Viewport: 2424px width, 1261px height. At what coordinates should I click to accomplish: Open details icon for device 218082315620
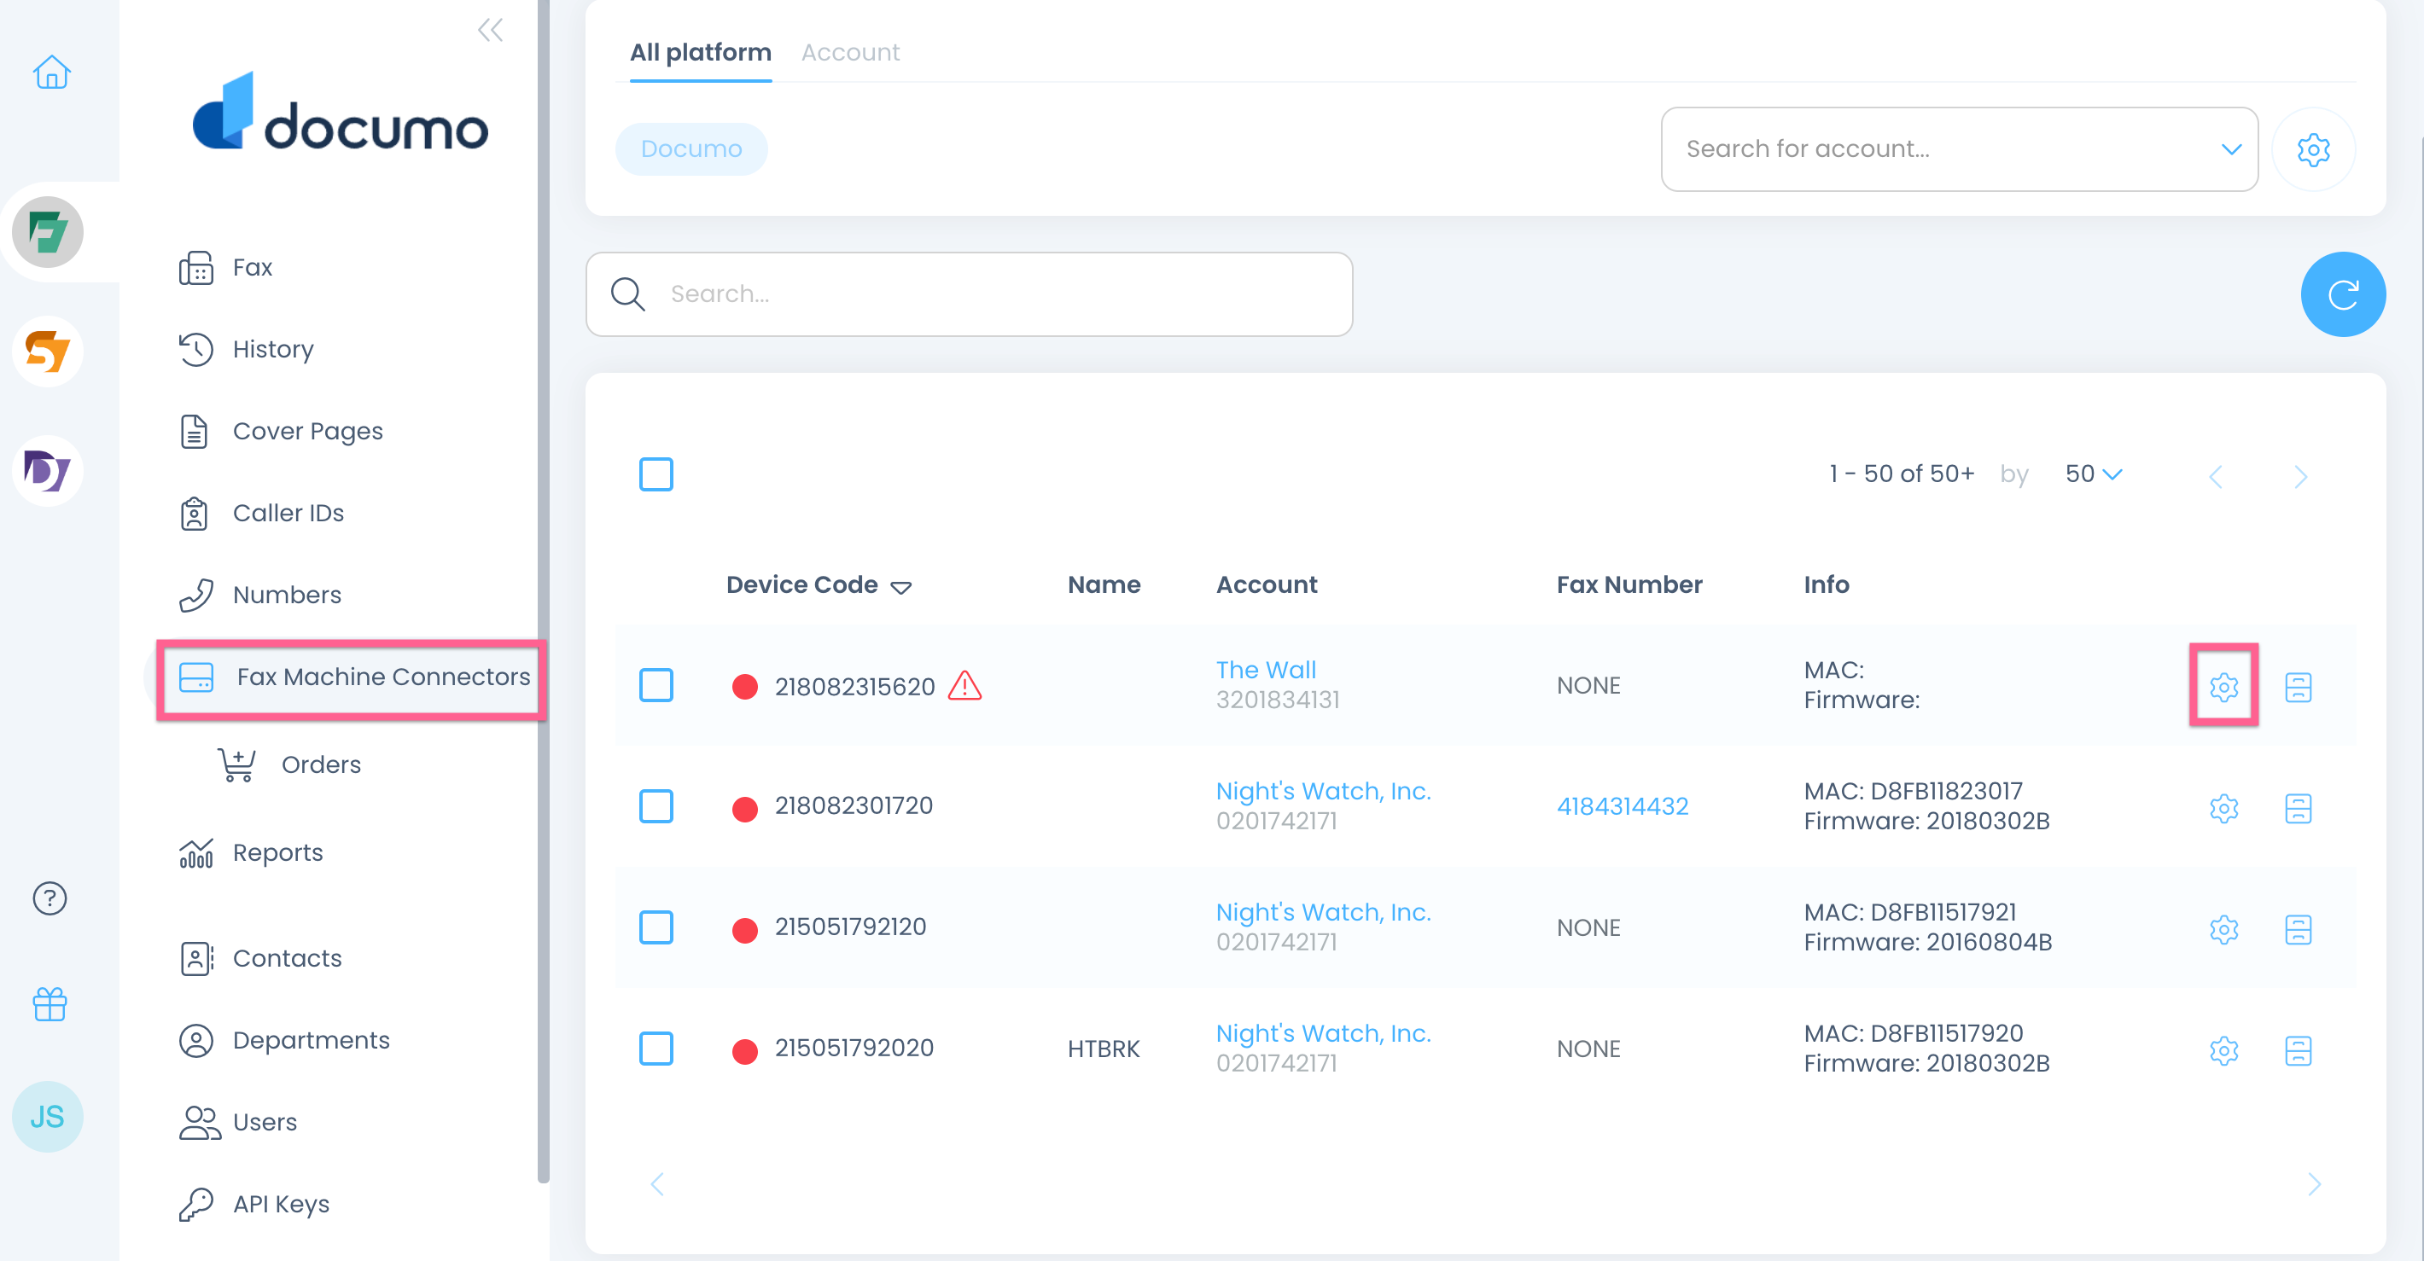[2298, 687]
